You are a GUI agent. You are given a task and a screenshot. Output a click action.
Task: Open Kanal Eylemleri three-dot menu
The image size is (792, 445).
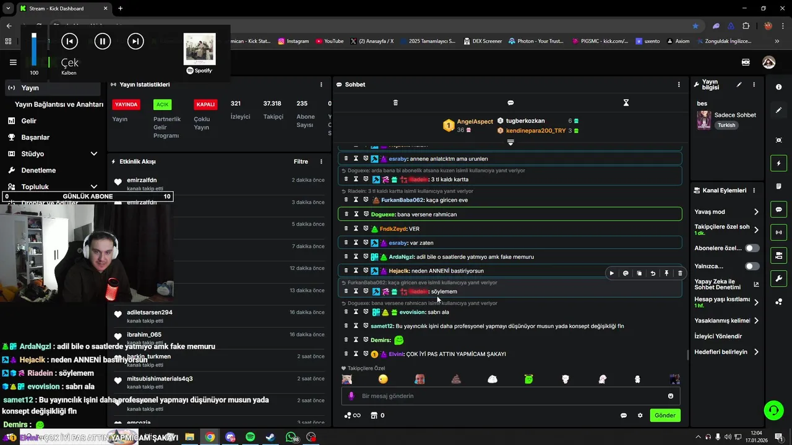[x=754, y=190]
